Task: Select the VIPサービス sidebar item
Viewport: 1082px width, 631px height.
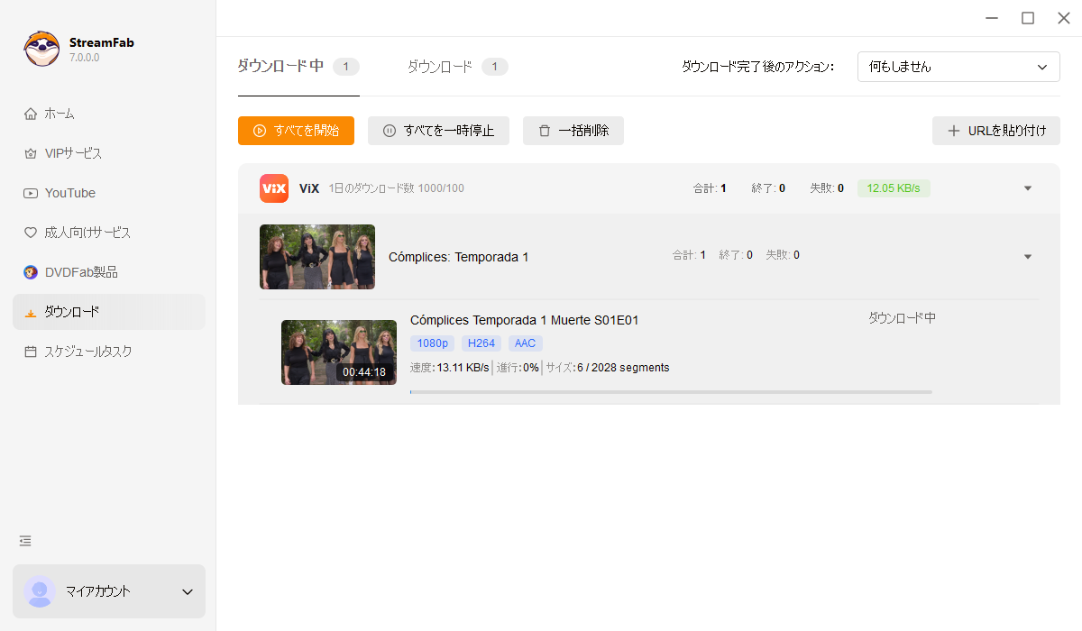Action: [76, 152]
